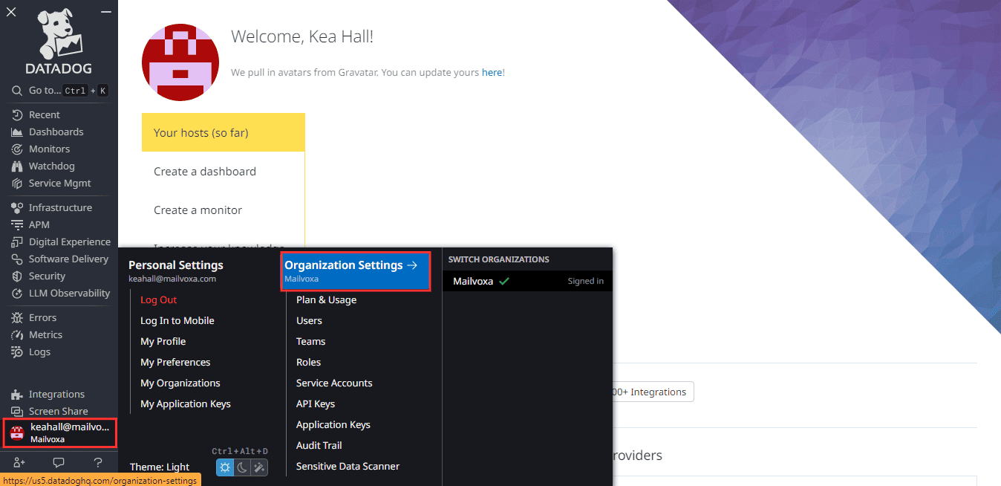
Task: Select the light theme sun toggle
Action: point(225,467)
